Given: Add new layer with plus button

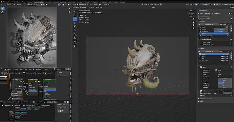Looking at the screenshot, I should click(x=231, y=51).
